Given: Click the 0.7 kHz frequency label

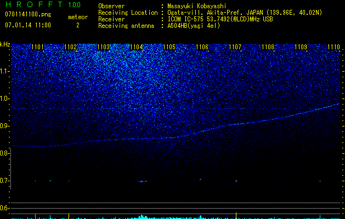Looking at the screenshot, I should (x=4, y=181).
